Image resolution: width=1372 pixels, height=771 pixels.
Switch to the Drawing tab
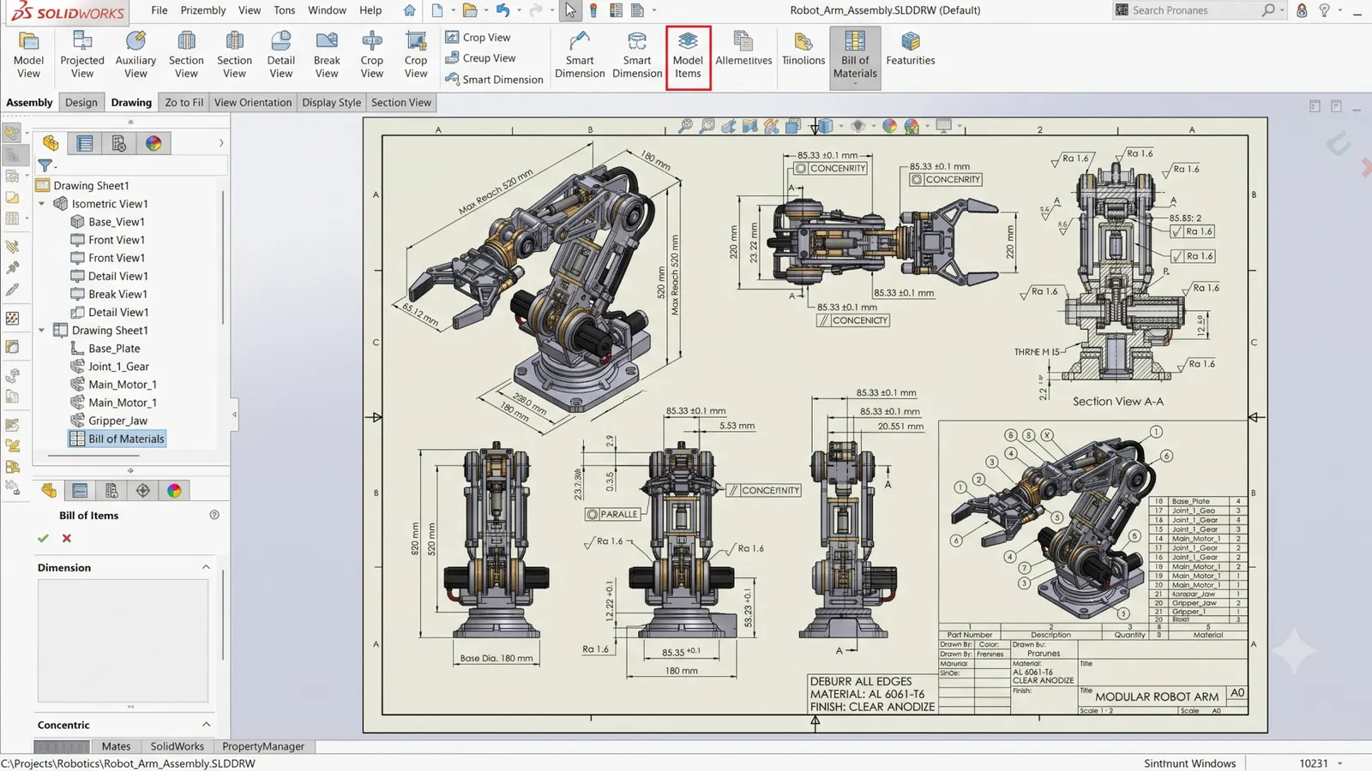(x=131, y=102)
